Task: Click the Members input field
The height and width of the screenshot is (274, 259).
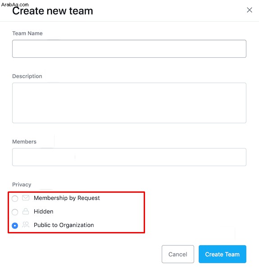Action: click(129, 157)
